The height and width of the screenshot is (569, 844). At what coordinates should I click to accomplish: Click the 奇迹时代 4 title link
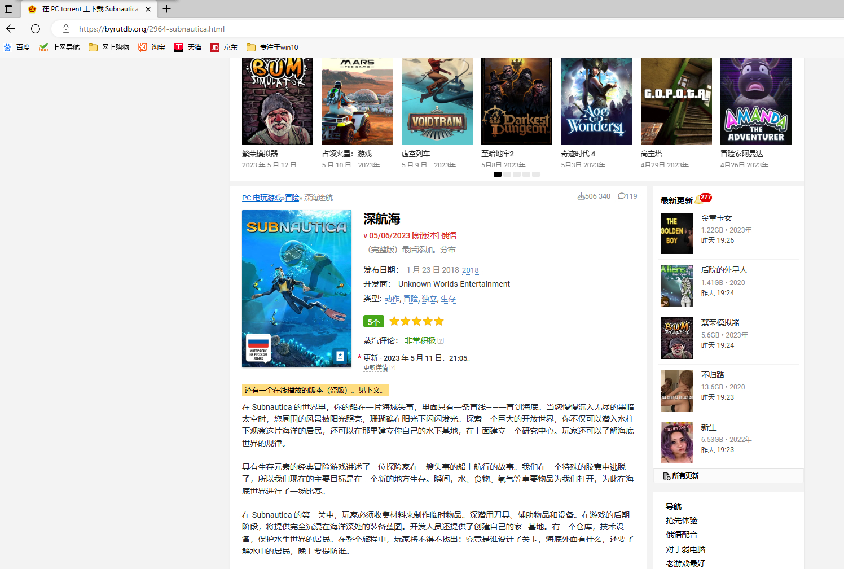click(x=578, y=154)
